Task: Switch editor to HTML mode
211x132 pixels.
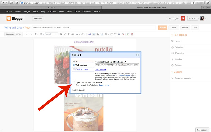Action: coord(19,34)
